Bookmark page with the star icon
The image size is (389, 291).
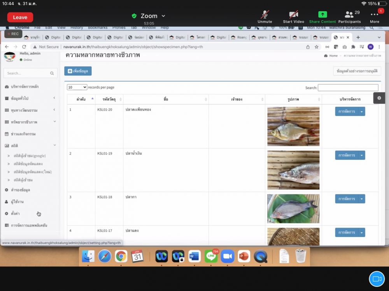pyautogui.click(x=317, y=47)
